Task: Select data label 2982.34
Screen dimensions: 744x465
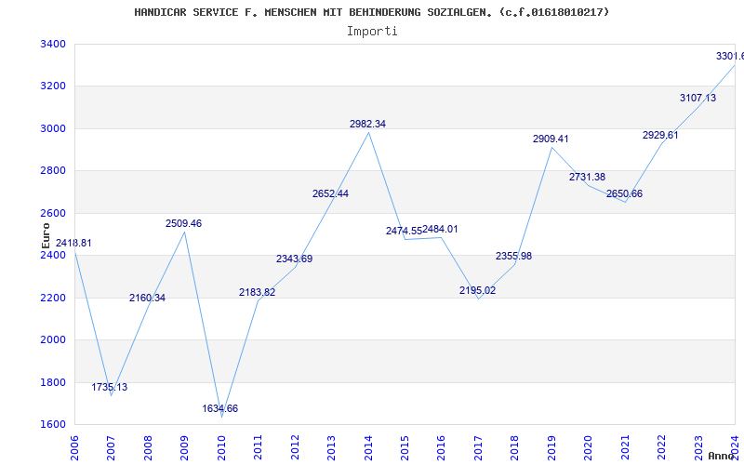Action: [367, 124]
